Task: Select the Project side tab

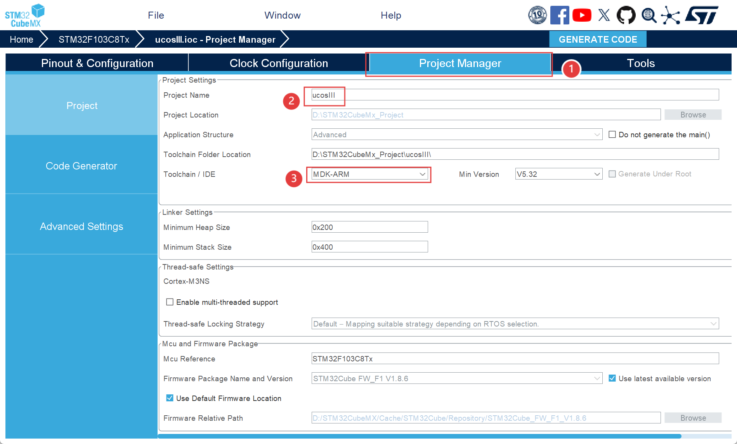Action: (x=82, y=105)
